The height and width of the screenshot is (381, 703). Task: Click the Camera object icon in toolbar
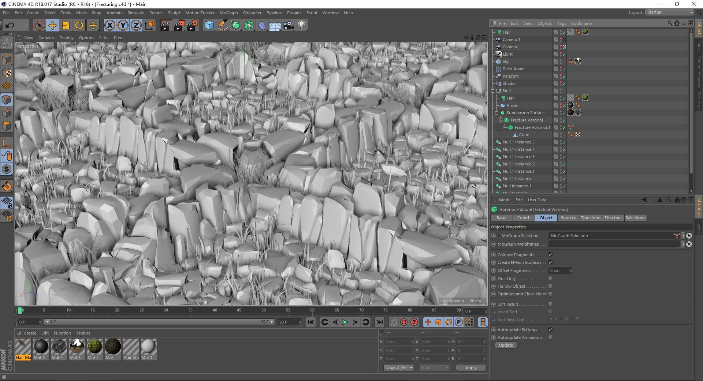coord(289,25)
